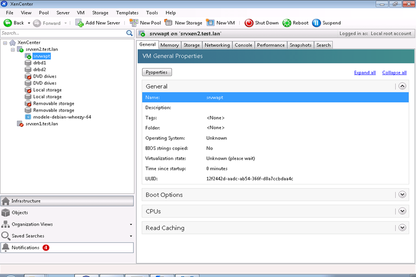Image resolution: width=416 pixels, height=277 pixels.
Task: Expand the CPUs section
Action: click(402, 212)
